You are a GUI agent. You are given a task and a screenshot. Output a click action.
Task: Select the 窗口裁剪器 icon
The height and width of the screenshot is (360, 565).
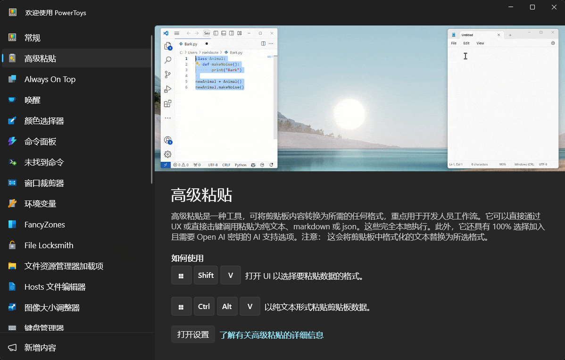pos(12,183)
